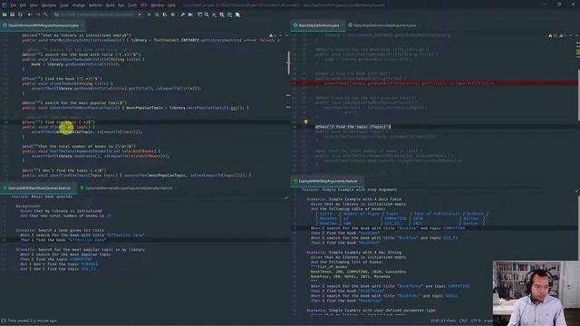This screenshot has width=580, height=326.
Task: Open the run configuration dropdown
Action: (x=98, y=14)
